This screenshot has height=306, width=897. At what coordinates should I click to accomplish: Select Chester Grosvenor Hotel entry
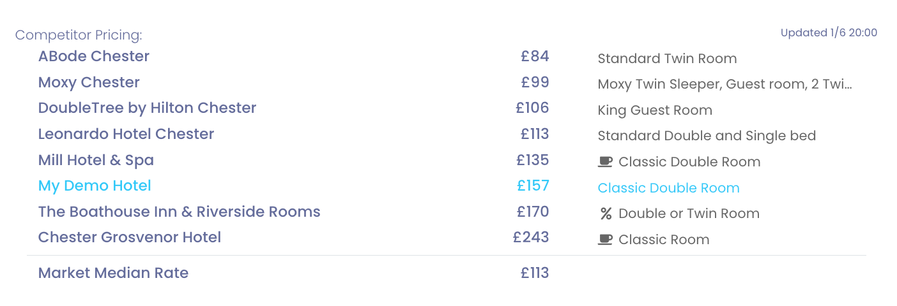[130, 237]
